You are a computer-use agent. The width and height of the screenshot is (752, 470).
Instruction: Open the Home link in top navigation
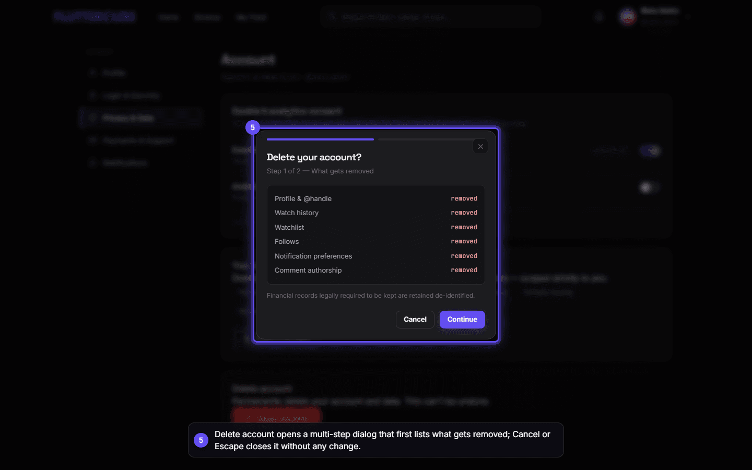(168, 17)
